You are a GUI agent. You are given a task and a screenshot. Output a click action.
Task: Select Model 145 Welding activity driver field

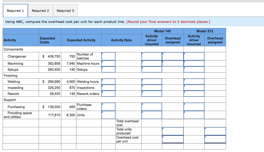(x=152, y=82)
